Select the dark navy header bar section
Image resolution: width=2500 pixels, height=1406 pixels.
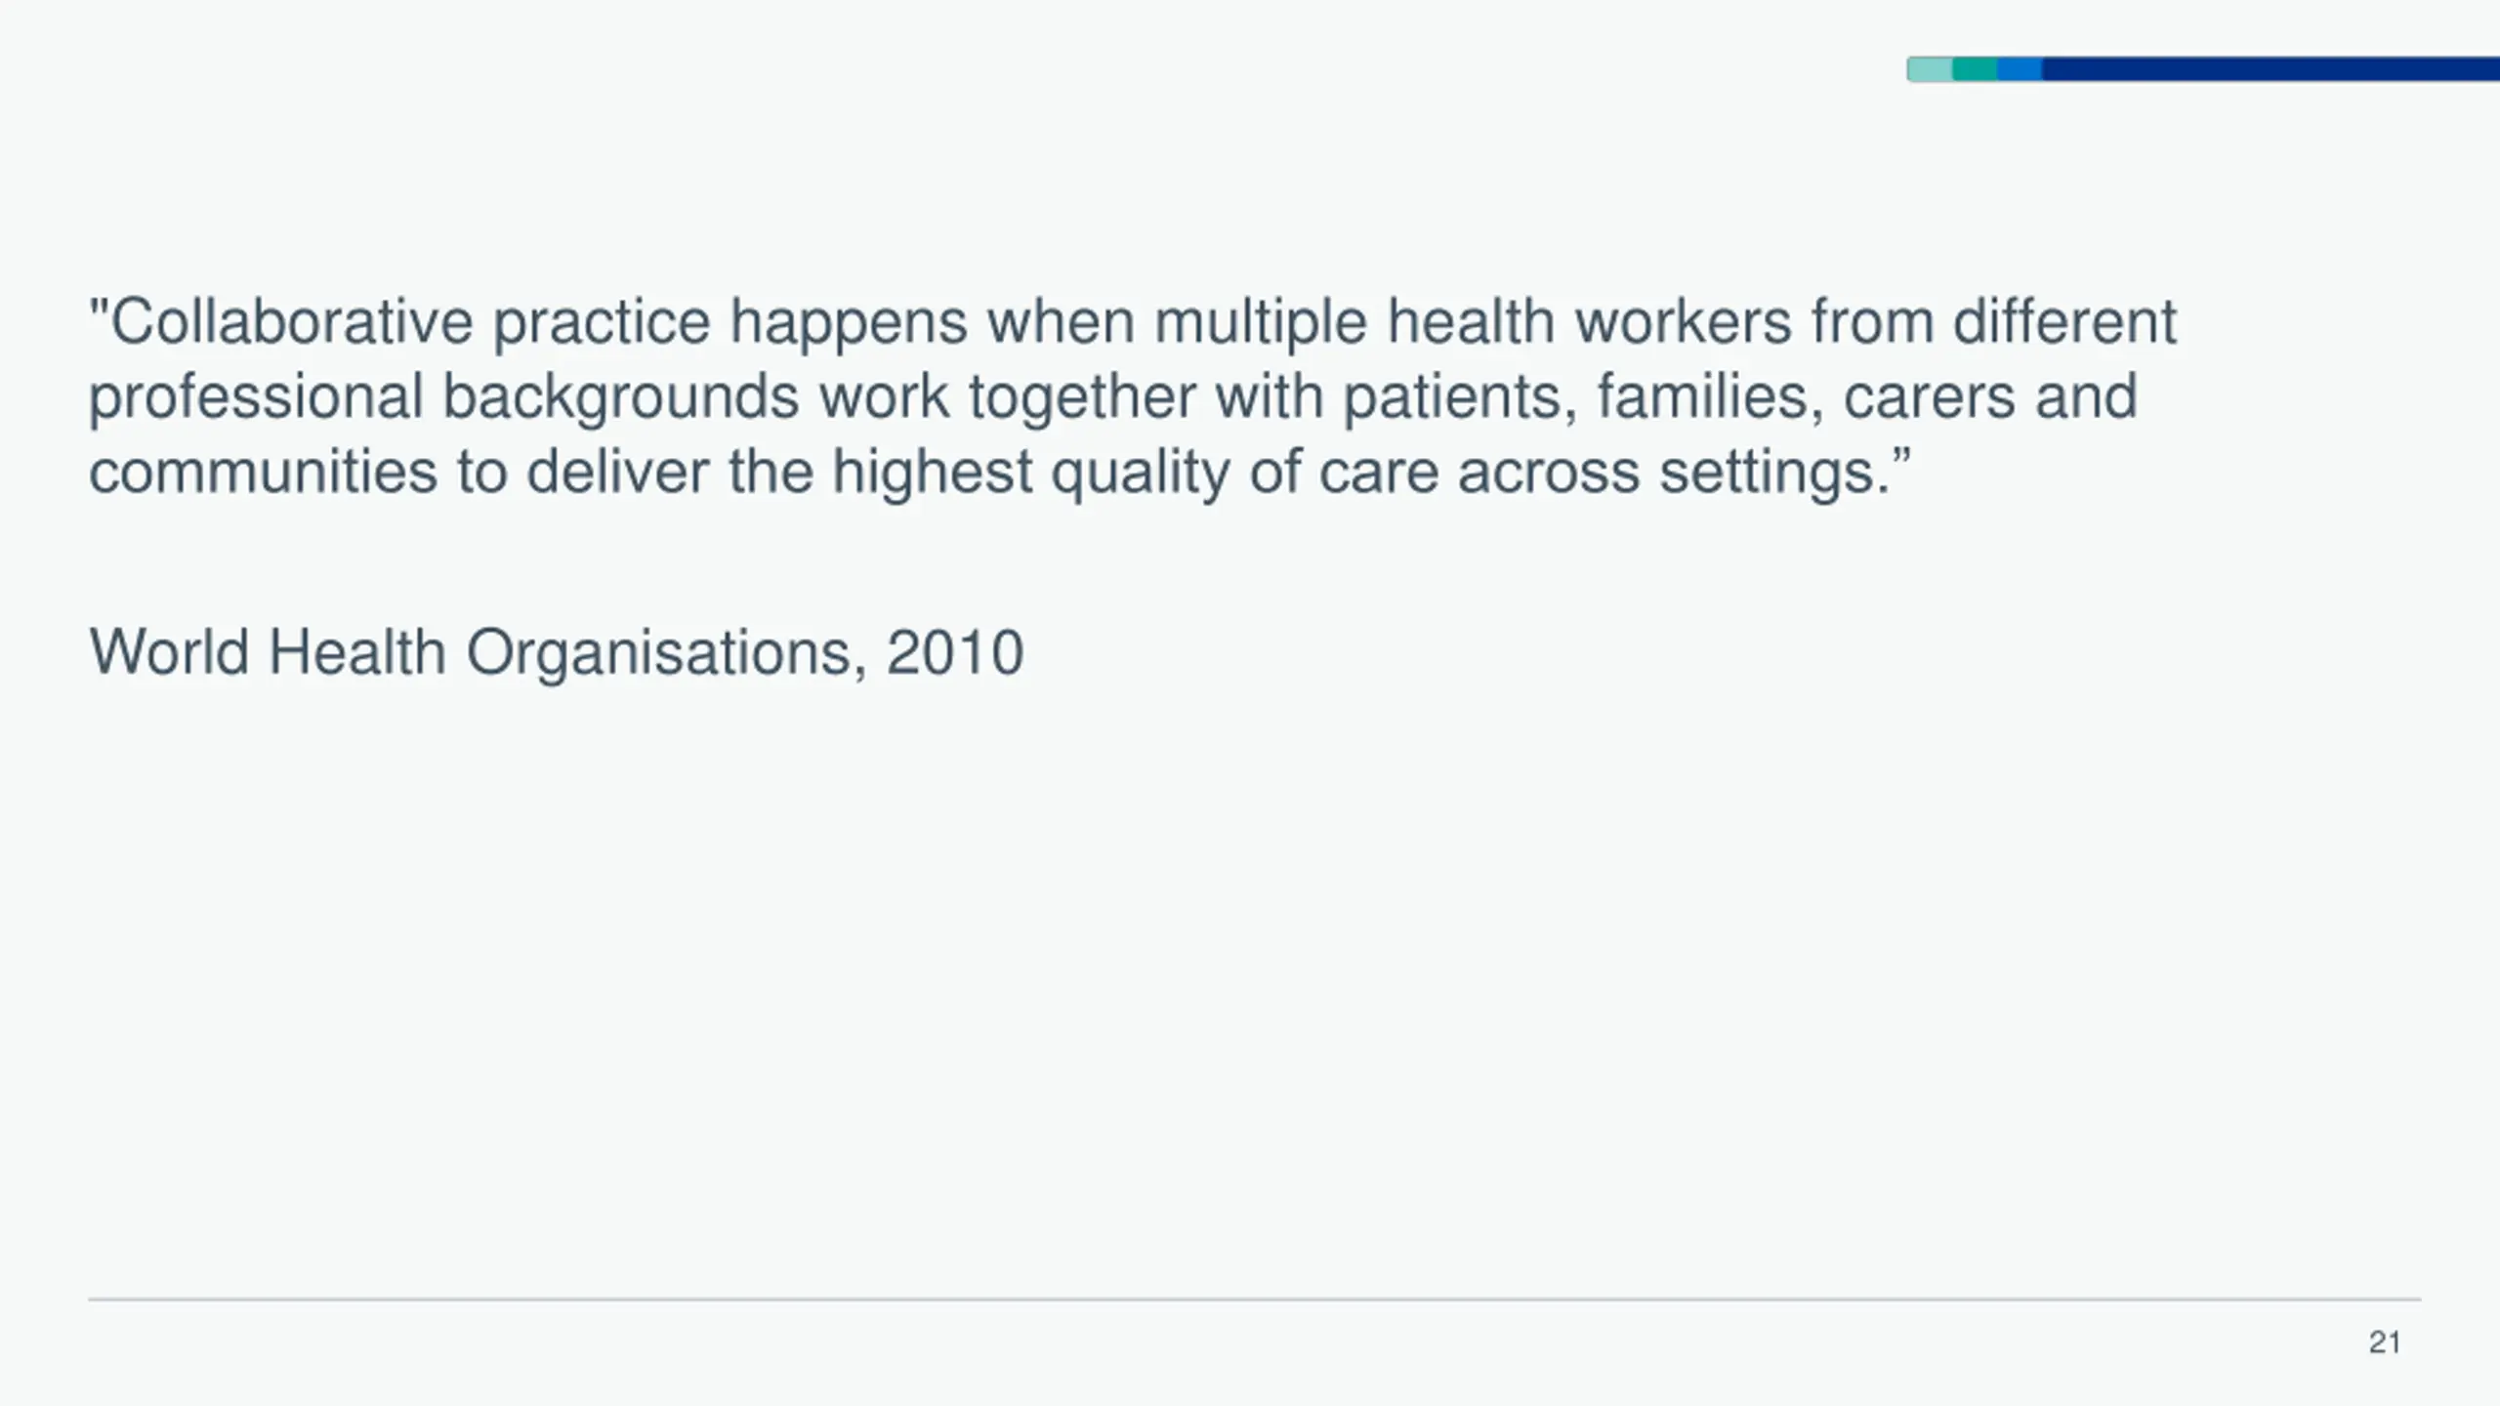[2271, 69]
